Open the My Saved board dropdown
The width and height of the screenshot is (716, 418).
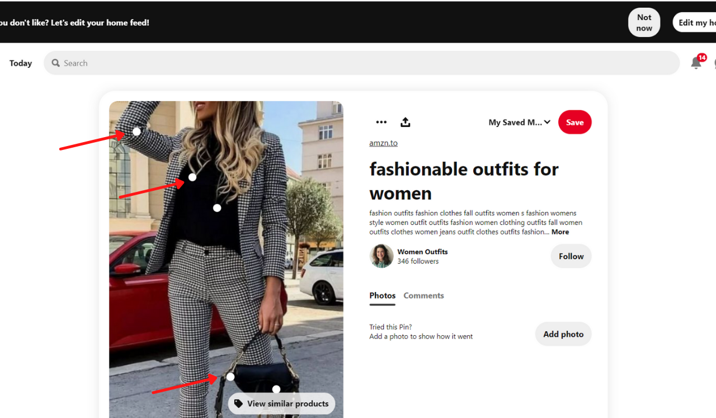[x=519, y=122]
